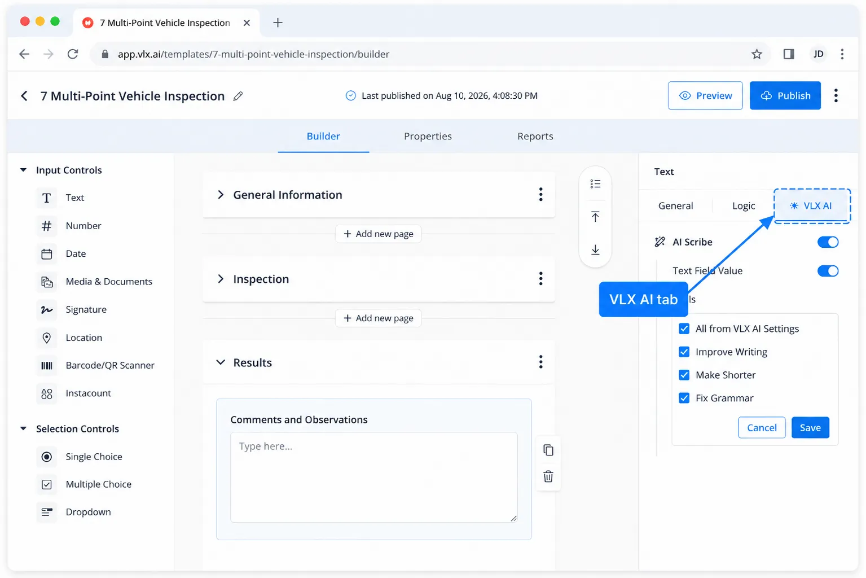Uncheck Improve Writing option
866x578 pixels.
click(x=684, y=352)
